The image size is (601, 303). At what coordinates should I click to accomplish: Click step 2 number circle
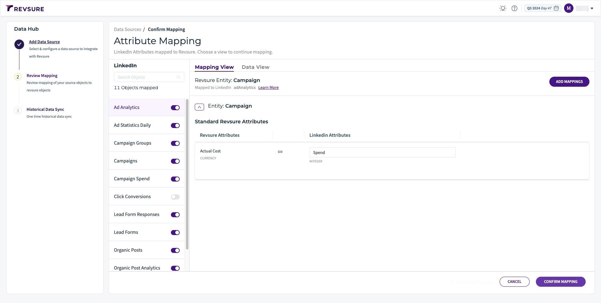point(18,77)
